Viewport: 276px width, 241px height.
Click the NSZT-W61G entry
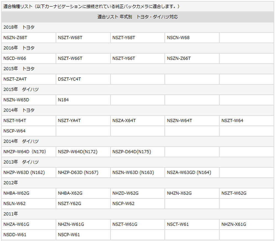coord(137,224)
